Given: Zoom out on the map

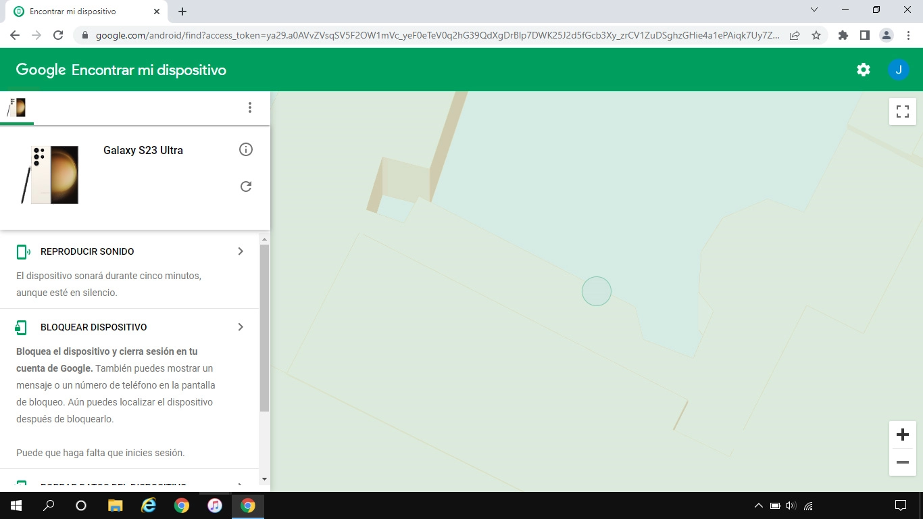Looking at the screenshot, I should [902, 462].
